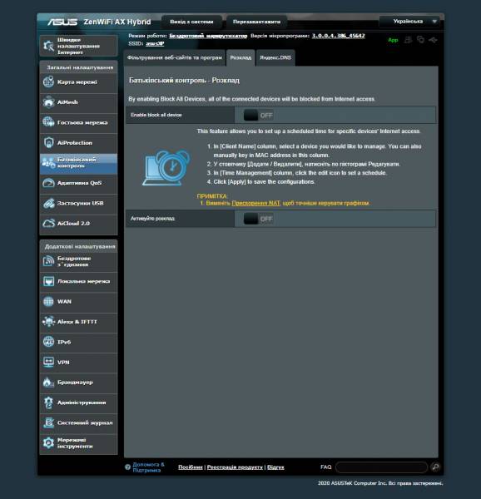Open Quick Internet Setup wizard icon
This screenshot has height=499, width=481.
click(49, 46)
